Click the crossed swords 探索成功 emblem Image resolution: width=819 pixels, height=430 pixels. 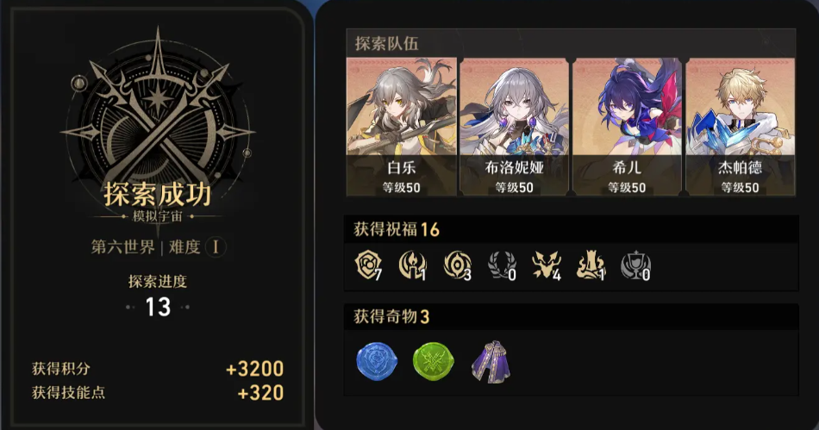tap(158, 120)
